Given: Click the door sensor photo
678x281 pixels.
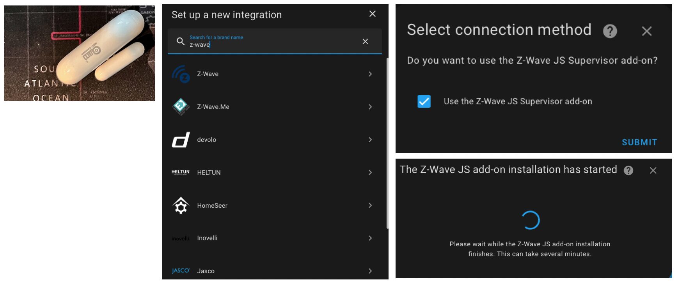Looking at the screenshot, I should [79, 53].
